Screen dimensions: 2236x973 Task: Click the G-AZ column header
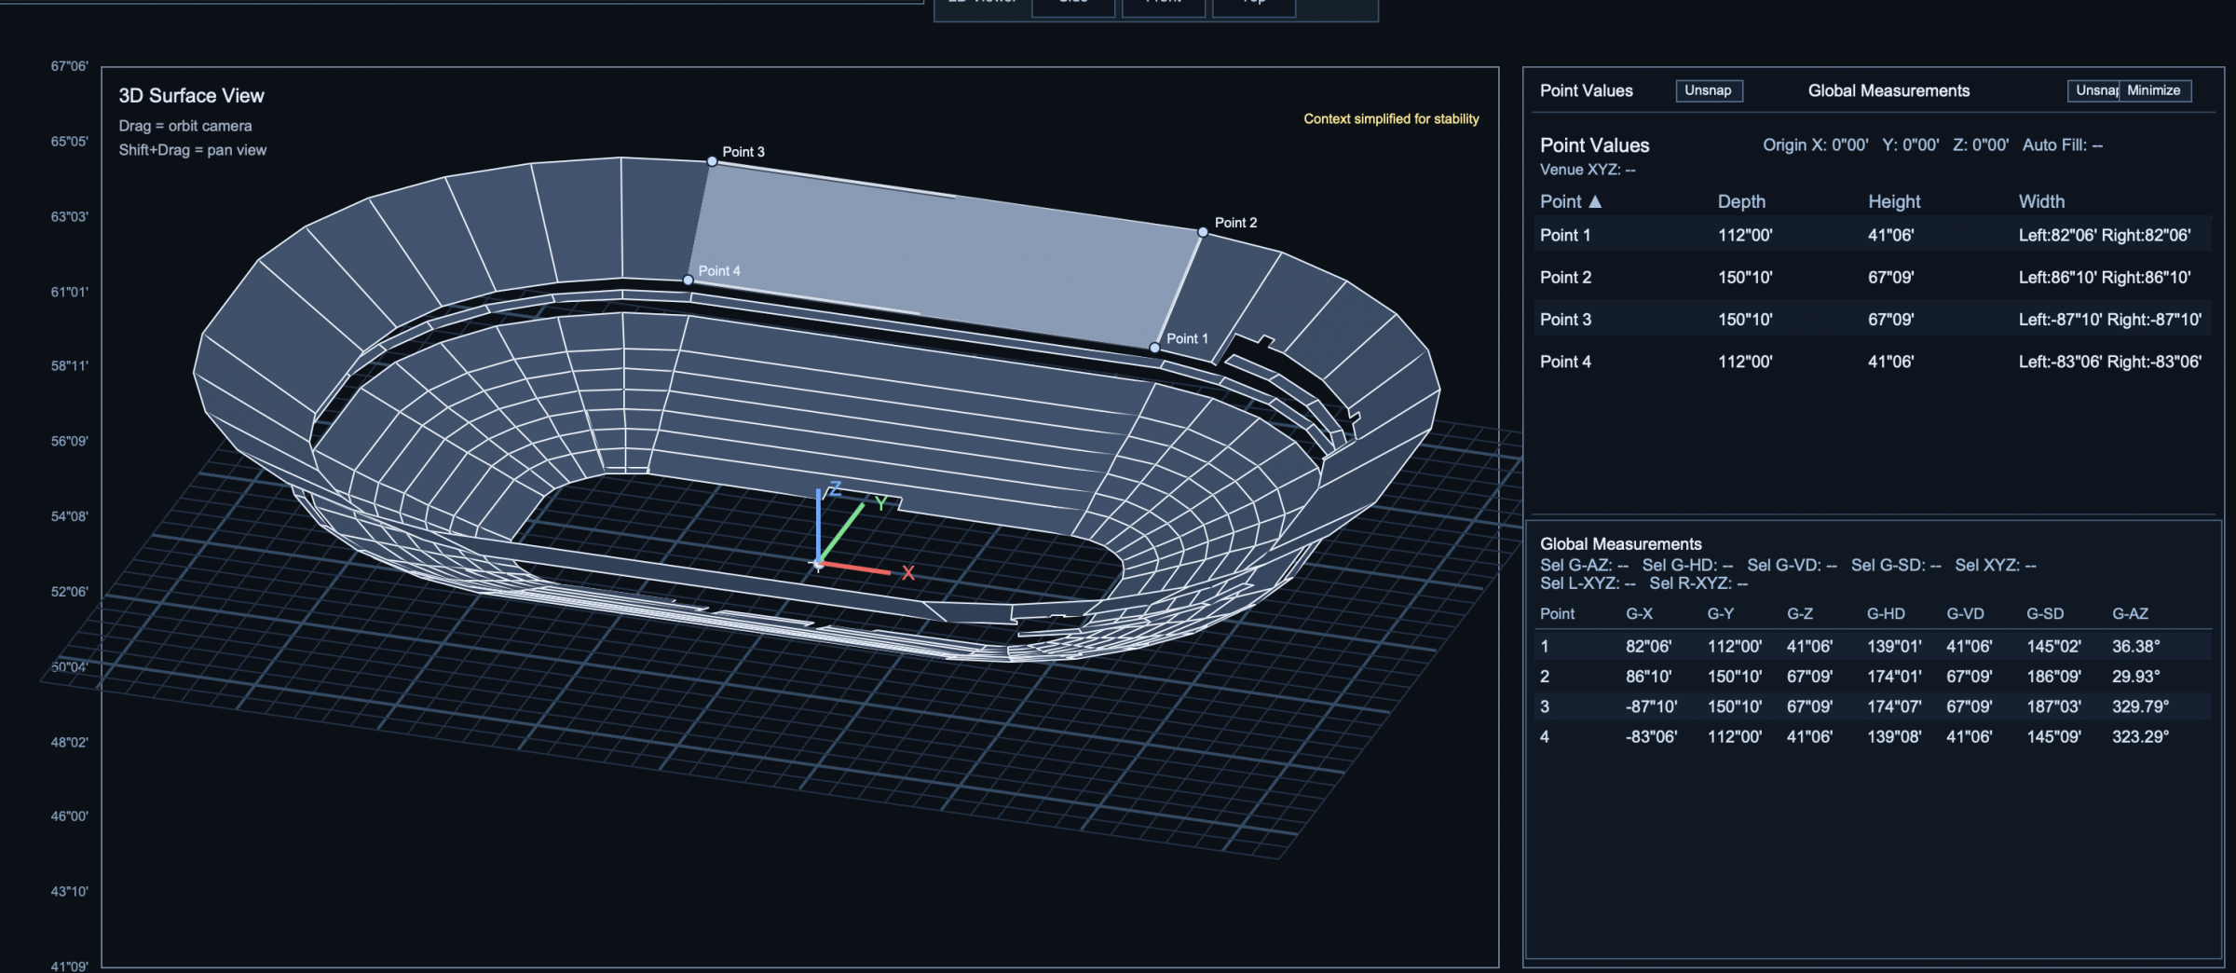[x=2130, y=613]
